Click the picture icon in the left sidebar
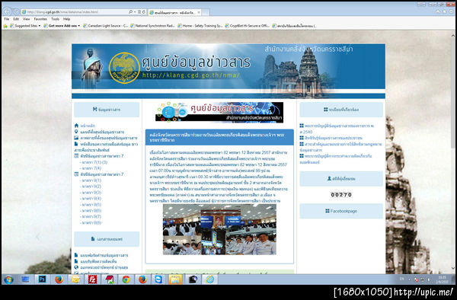The image size is (457, 300). coord(76,138)
